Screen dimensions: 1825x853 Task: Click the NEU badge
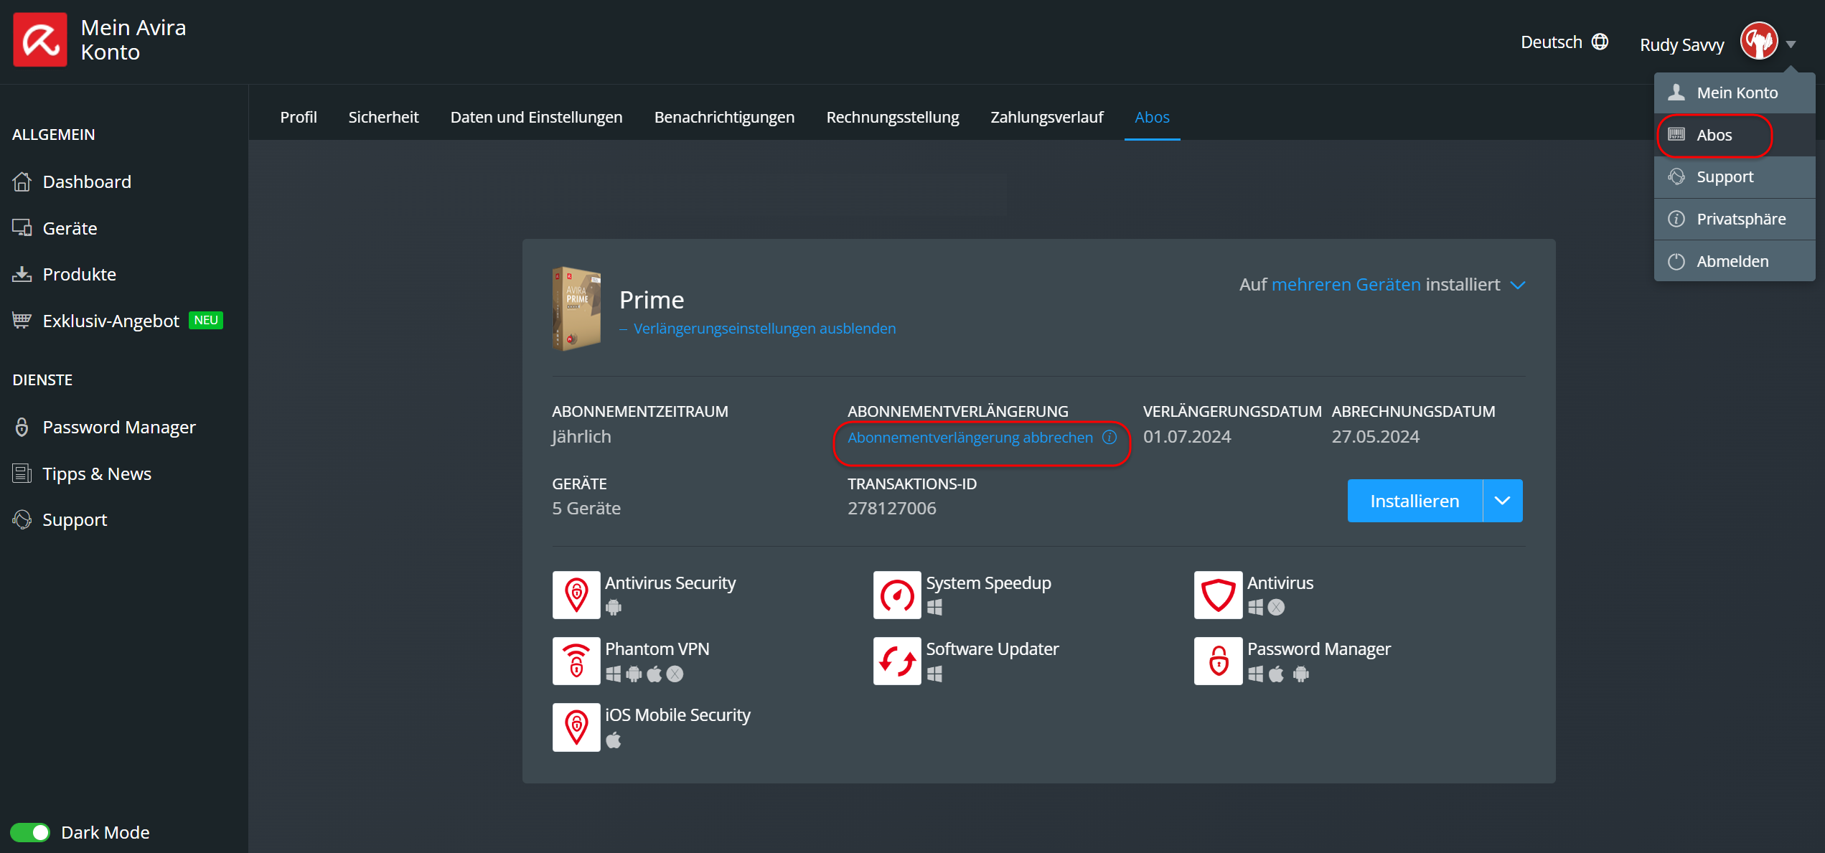pyautogui.click(x=206, y=320)
